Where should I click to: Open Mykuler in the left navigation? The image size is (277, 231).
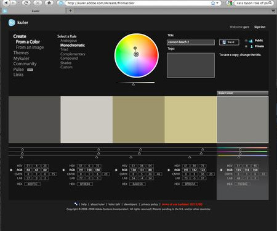[x=22, y=59]
